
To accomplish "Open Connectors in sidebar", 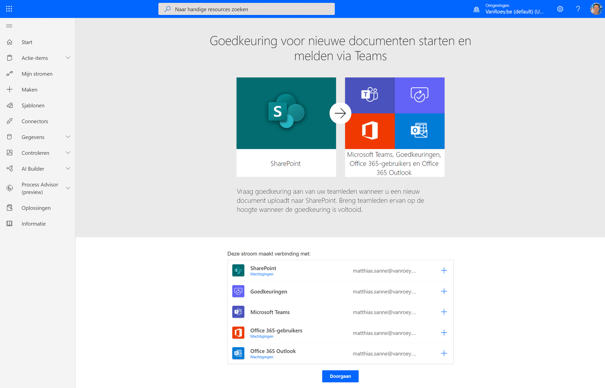I will (35, 121).
